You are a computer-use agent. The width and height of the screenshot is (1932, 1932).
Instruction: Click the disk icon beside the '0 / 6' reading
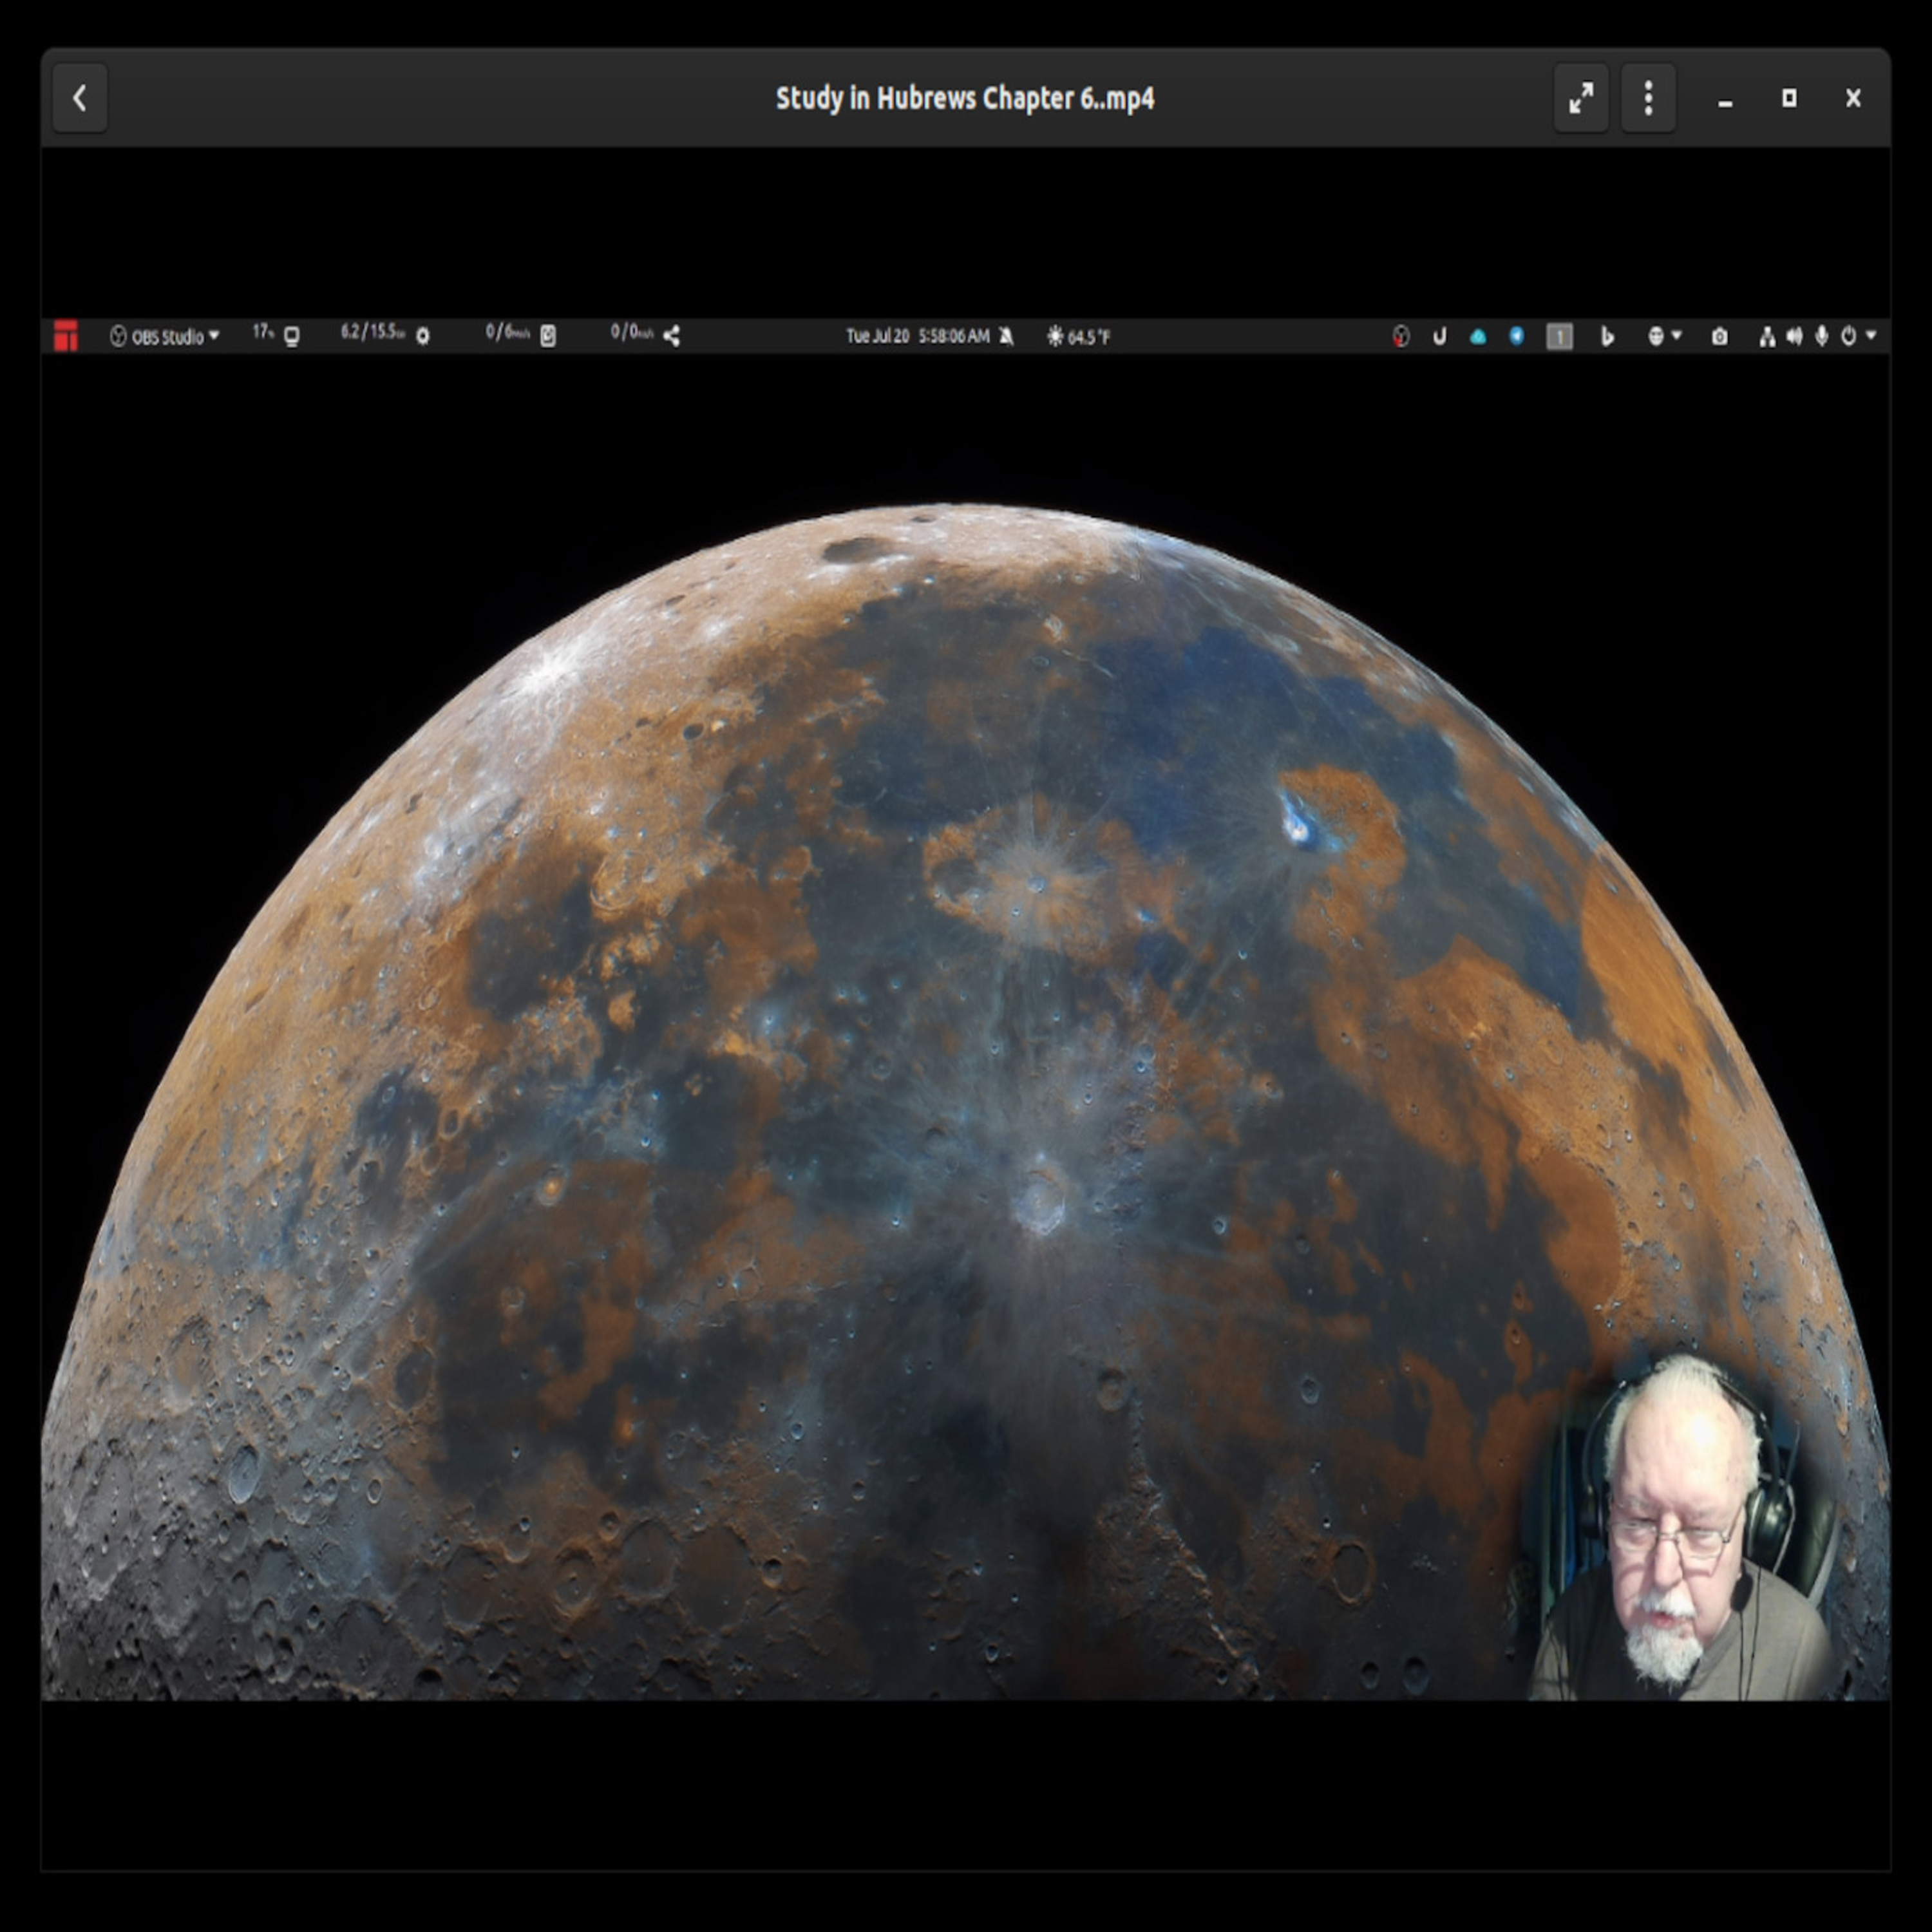pos(548,337)
